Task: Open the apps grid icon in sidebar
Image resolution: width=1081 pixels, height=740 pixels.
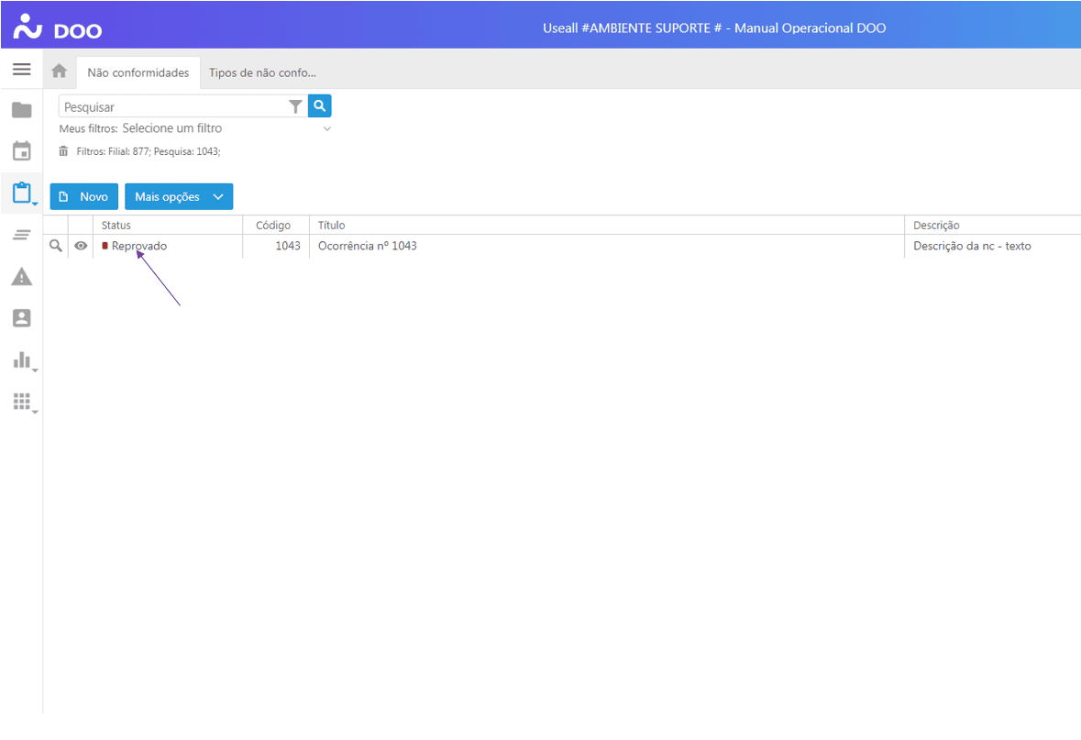Action: tap(23, 402)
